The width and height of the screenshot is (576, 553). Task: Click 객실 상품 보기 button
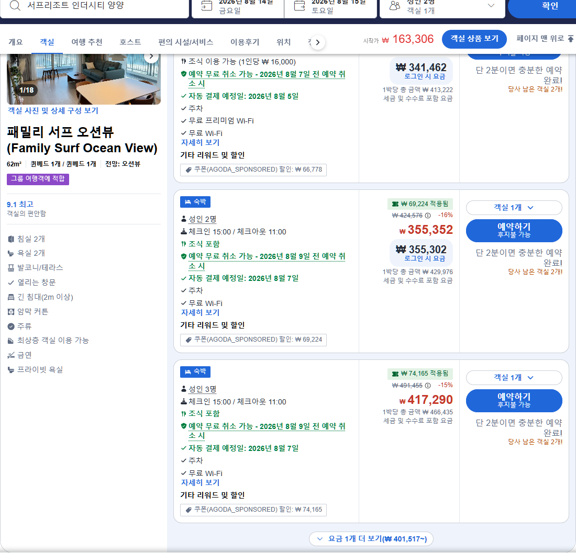pyautogui.click(x=474, y=39)
